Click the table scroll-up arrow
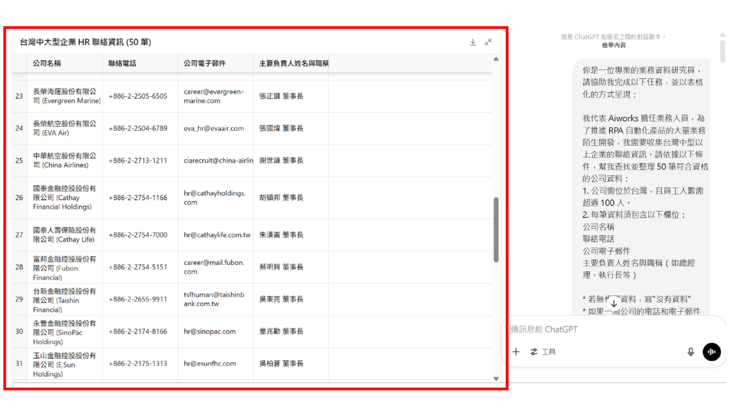Image resolution: width=738 pixels, height=415 pixels. (x=496, y=59)
